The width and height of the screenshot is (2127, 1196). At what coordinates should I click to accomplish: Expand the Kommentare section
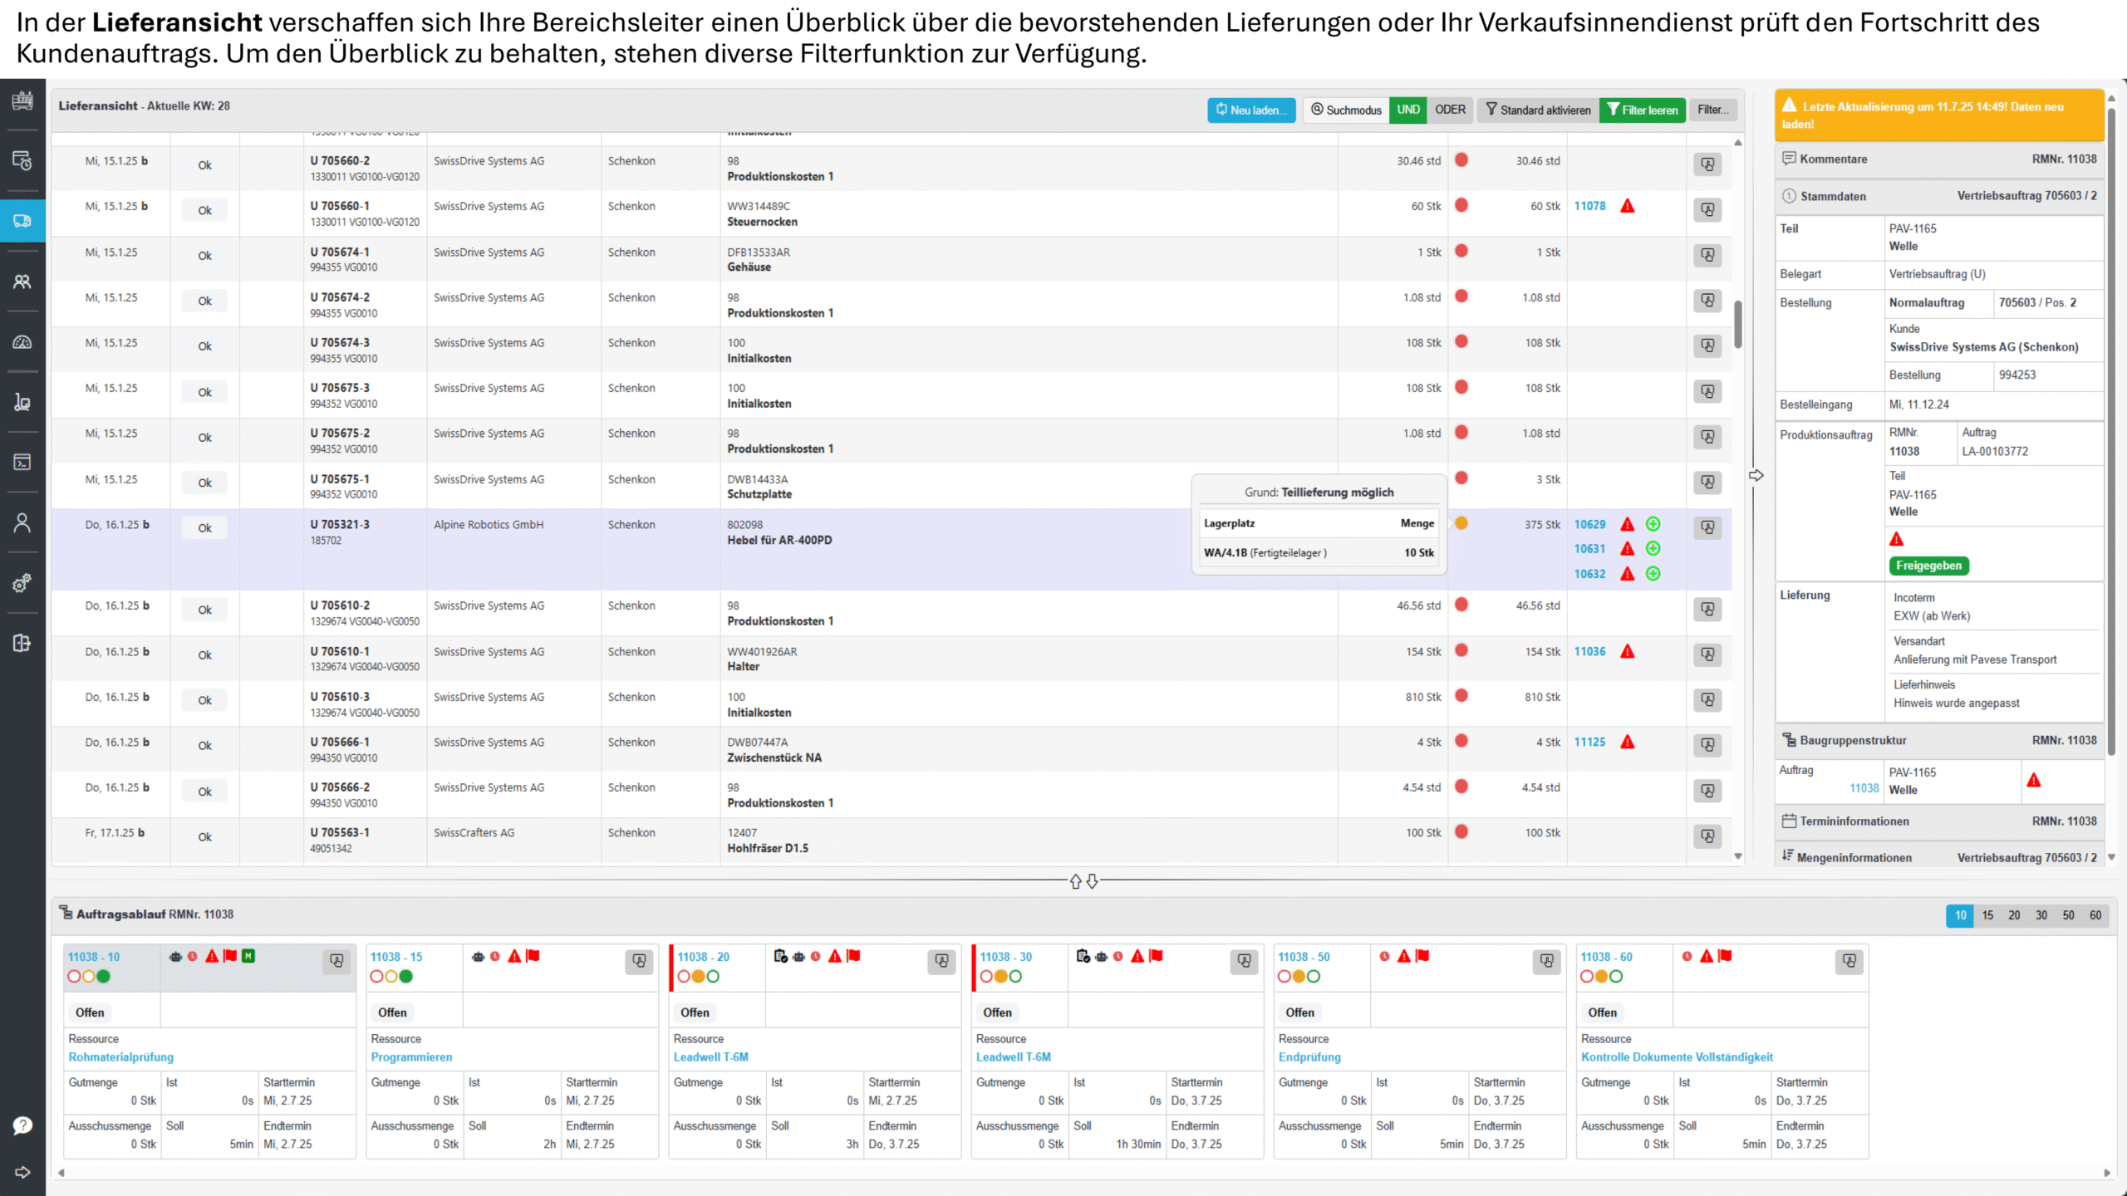1834,159
